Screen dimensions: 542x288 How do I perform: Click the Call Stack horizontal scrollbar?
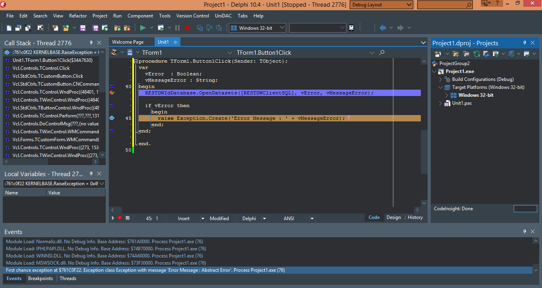(x=51, y=162)
